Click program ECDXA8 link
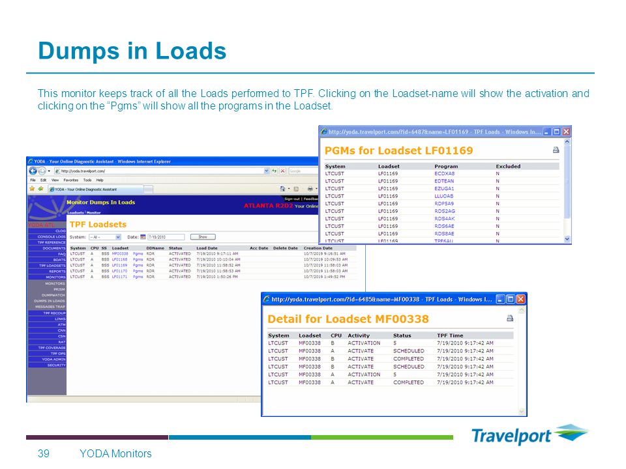The image size is (626, 469). click(x=444, y=173)
